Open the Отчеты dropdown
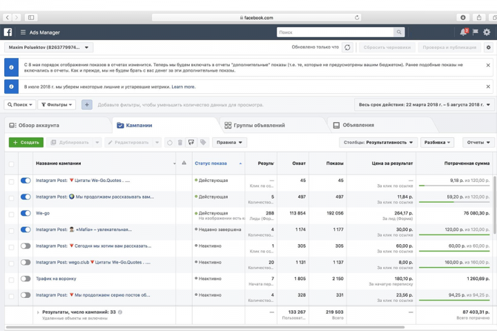 [478, 143]
